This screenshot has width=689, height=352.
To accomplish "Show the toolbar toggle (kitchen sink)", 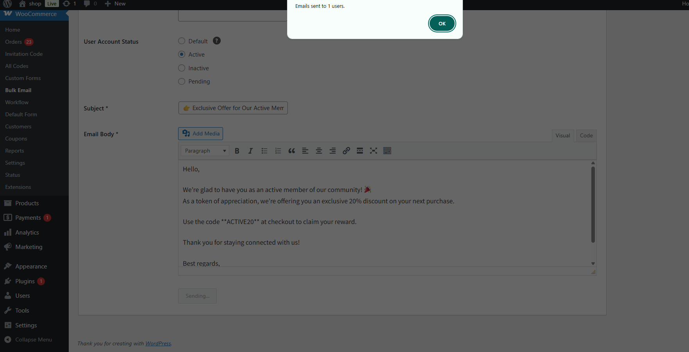I will click(x=387, y=151).
